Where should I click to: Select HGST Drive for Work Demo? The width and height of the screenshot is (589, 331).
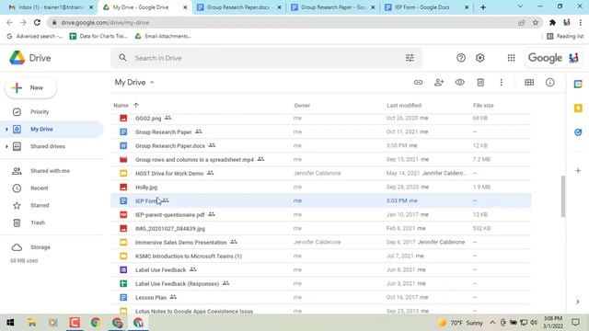[321, 173]
